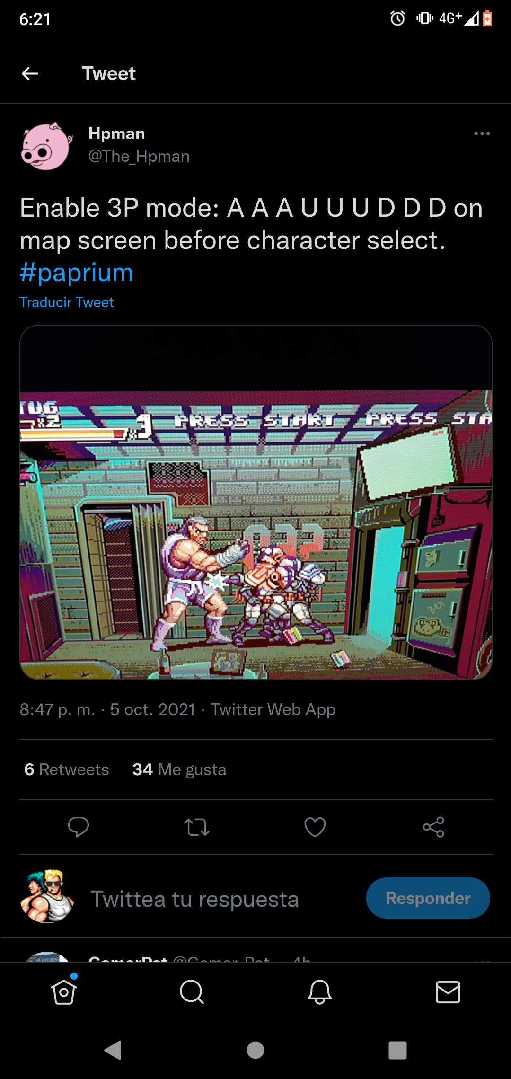Tap the share icon under the tweet
This screenshot has width=511, height=1079.
433,827
